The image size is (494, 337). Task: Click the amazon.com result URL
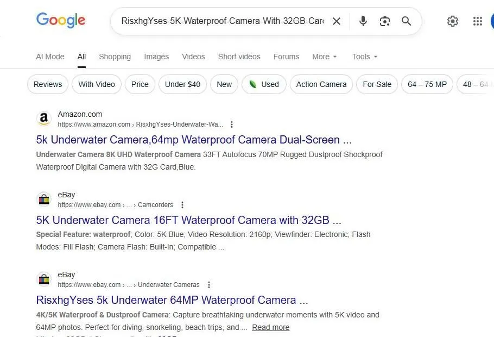141,124
